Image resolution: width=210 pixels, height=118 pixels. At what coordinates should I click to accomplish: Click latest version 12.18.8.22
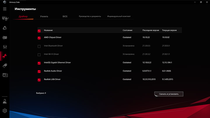coord(147,62)
